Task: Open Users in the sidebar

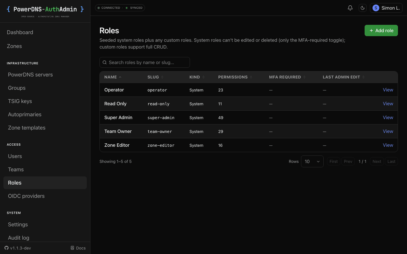Action: [x=45, y=156]
